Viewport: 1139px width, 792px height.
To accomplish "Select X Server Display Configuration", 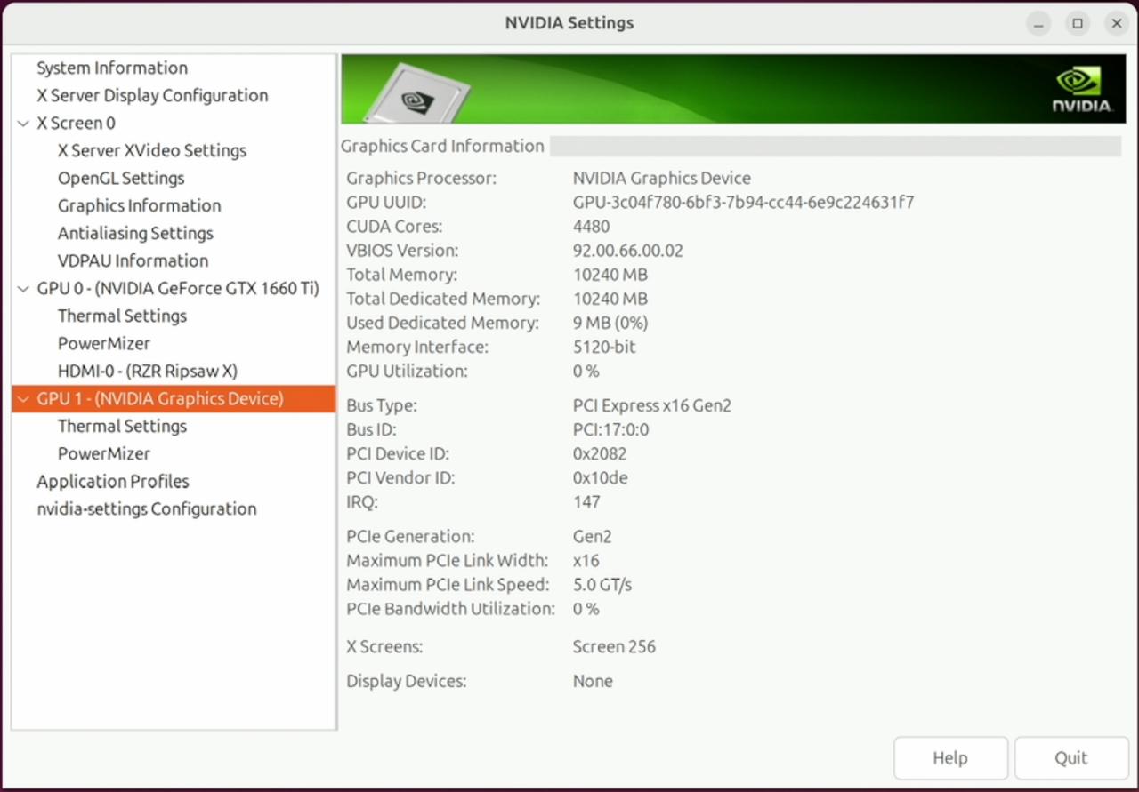I will (x=151, y=96).
